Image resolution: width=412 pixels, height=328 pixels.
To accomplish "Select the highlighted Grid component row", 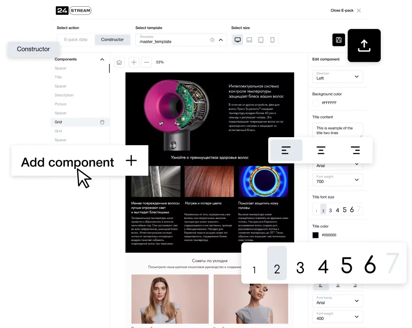I will 80,122.
